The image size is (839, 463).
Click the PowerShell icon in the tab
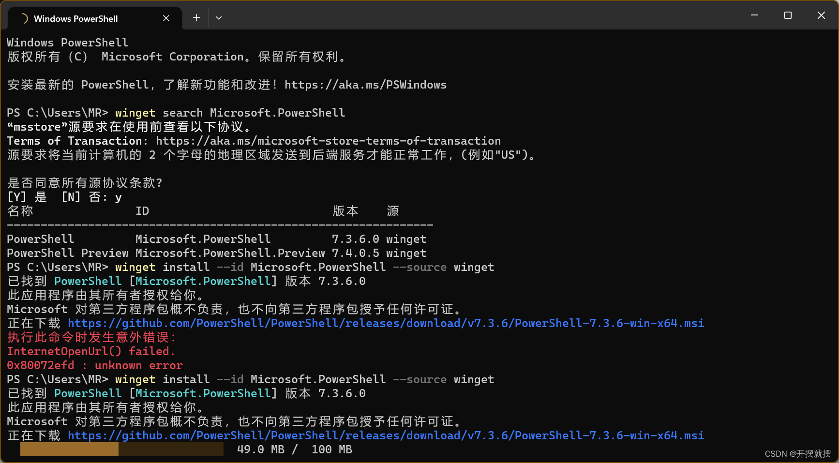click(x=24, y=18)
